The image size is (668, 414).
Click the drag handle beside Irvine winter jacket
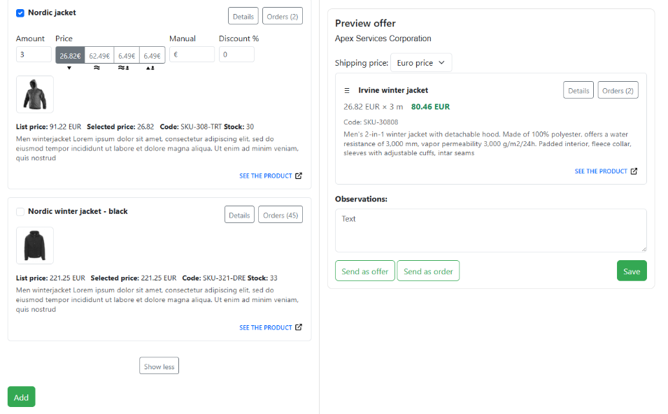(x=345, y=90)
